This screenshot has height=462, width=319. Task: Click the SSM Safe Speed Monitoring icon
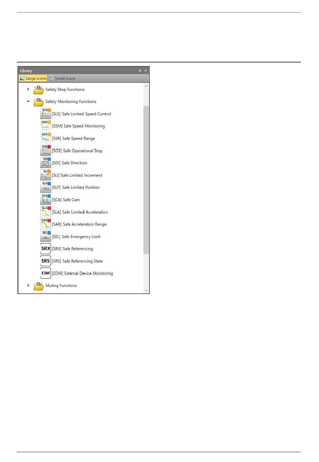(45, 126)
